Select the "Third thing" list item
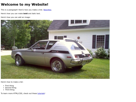The width and height of the screenshot is (136, 102). 10,90
